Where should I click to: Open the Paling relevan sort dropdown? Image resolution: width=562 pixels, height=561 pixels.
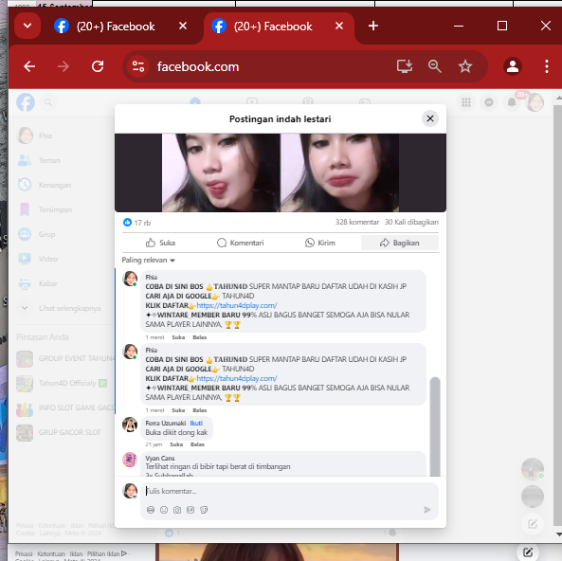(x=148, y=261)
